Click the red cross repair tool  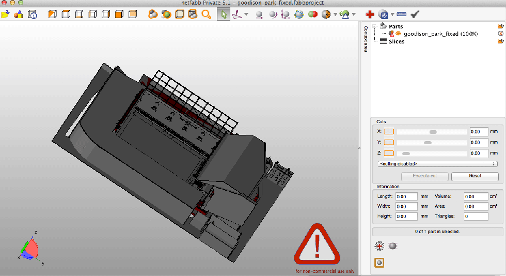370,14
